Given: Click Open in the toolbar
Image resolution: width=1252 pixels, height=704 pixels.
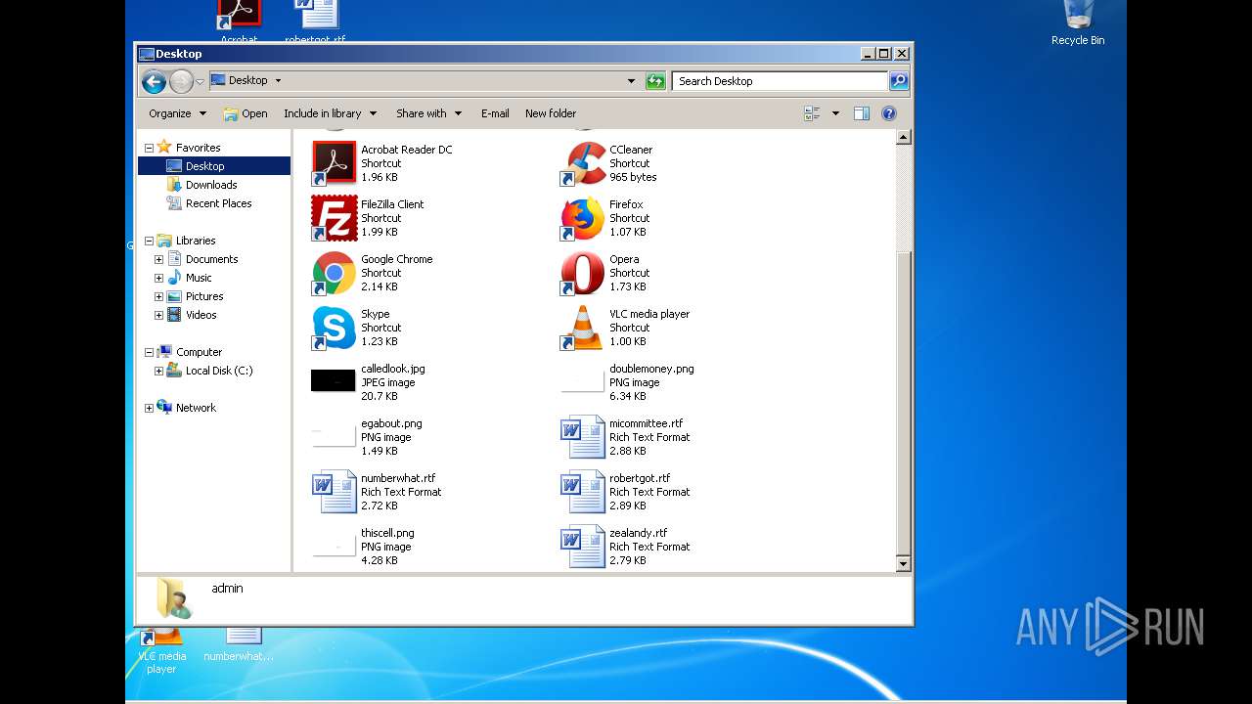Looking at the screenshot, I should point(246,113).
